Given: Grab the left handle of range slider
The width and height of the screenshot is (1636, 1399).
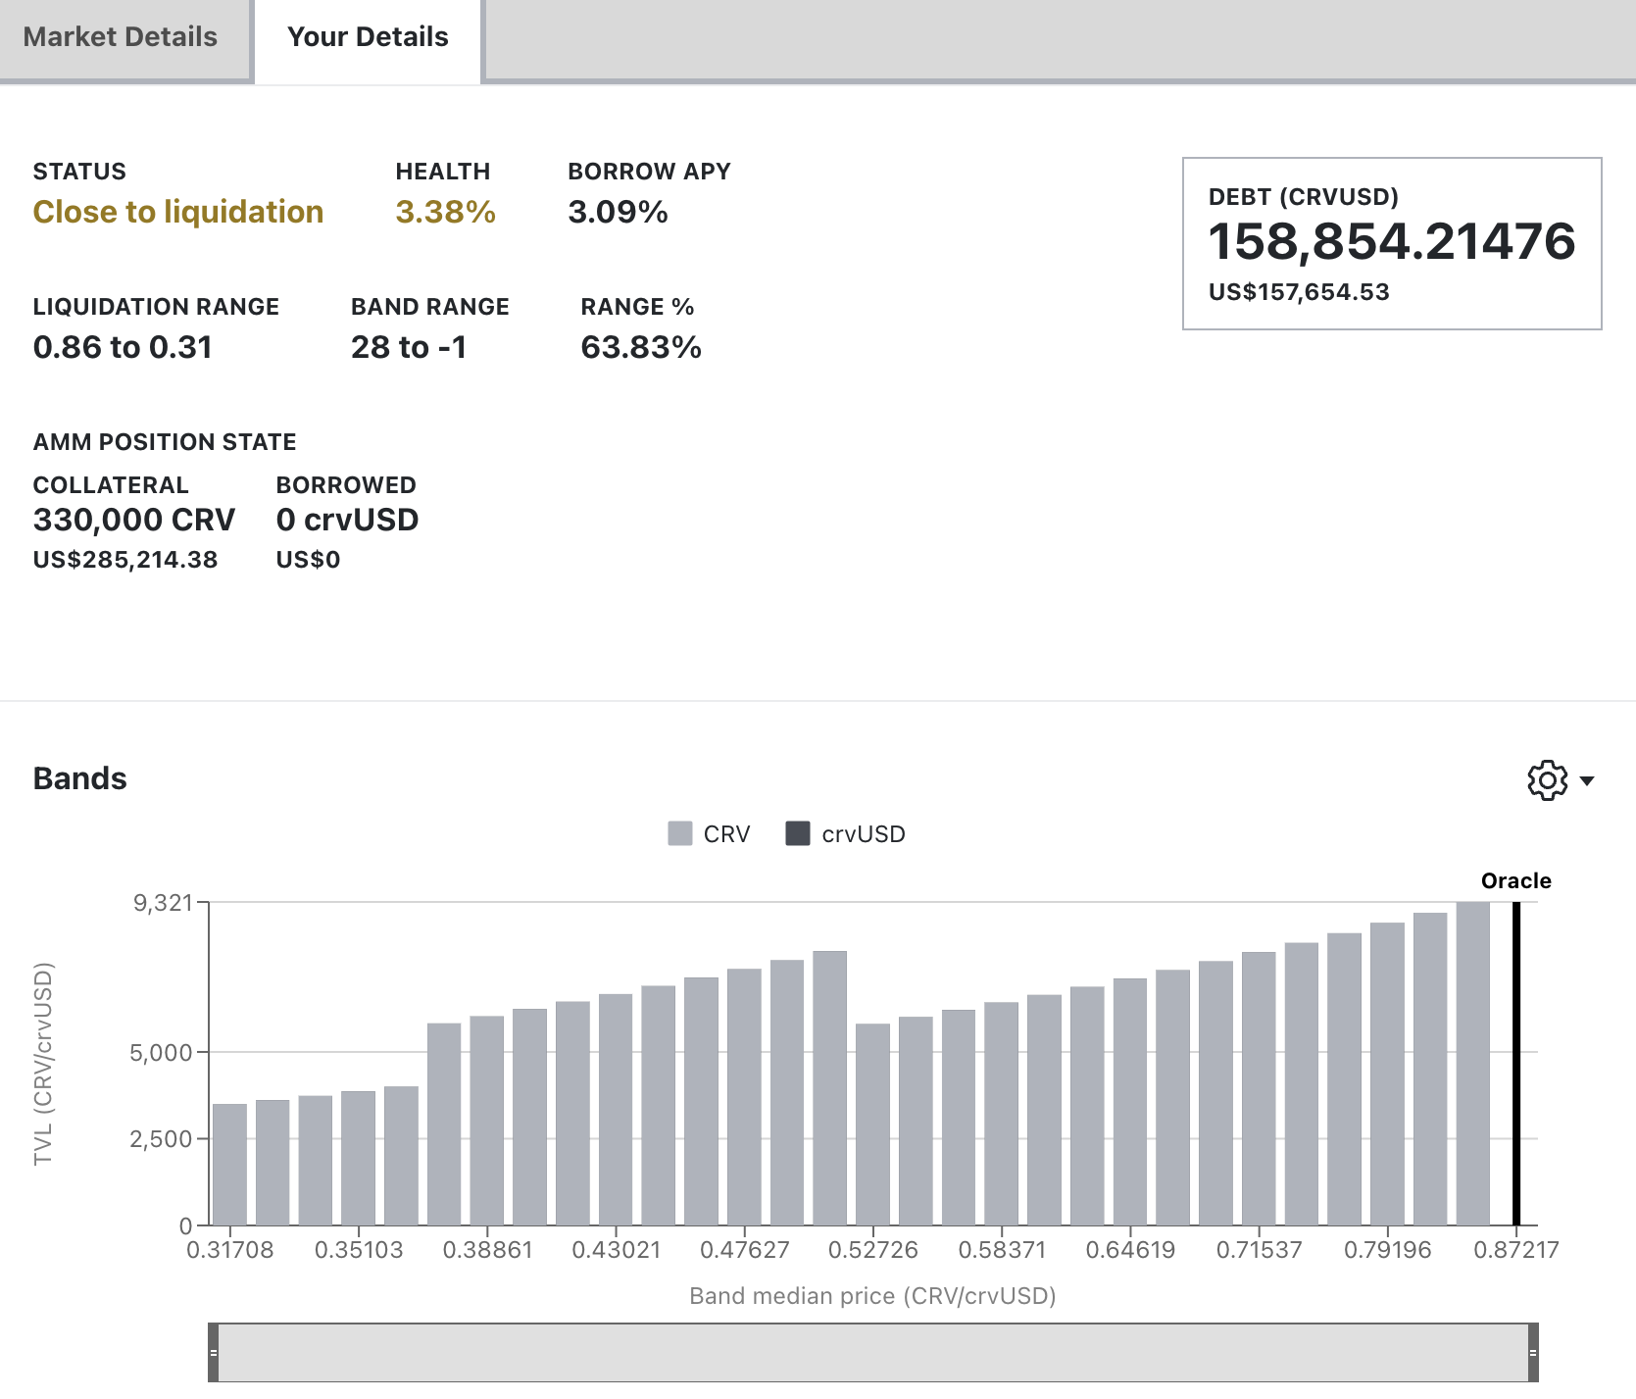Looking at the screenshot, I should pos(214,1353).
